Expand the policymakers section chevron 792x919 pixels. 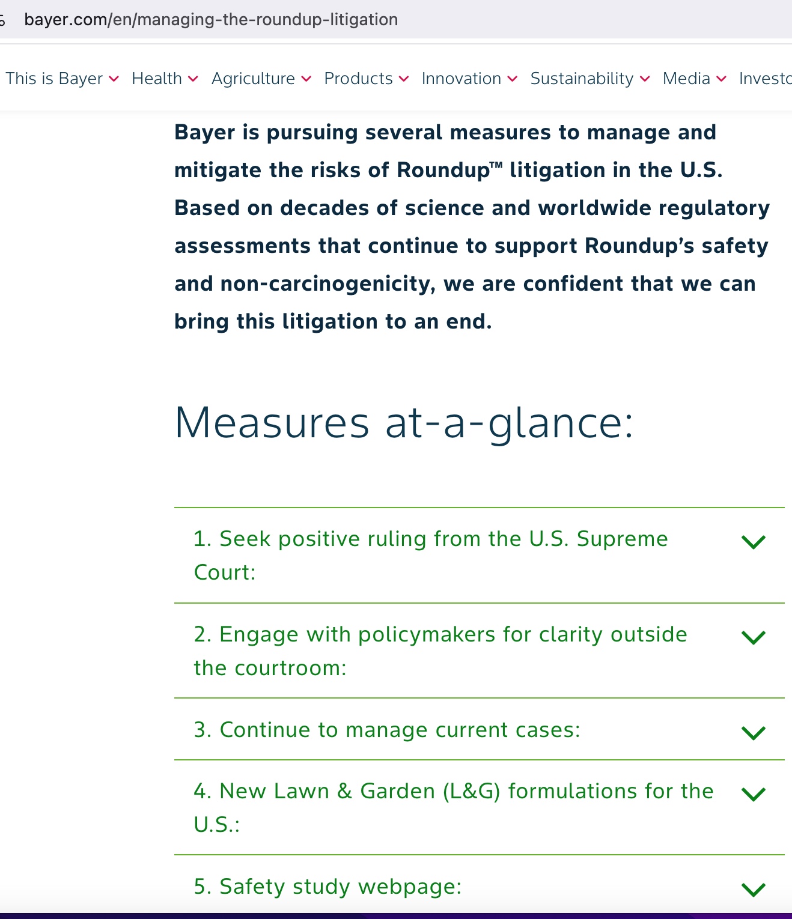tap(753, 637)
